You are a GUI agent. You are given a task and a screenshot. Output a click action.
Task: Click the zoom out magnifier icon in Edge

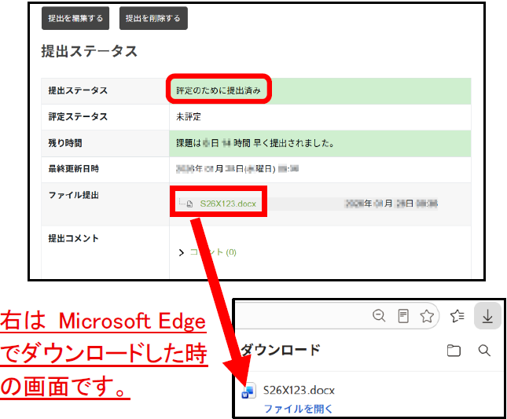(x=379, y=315)
